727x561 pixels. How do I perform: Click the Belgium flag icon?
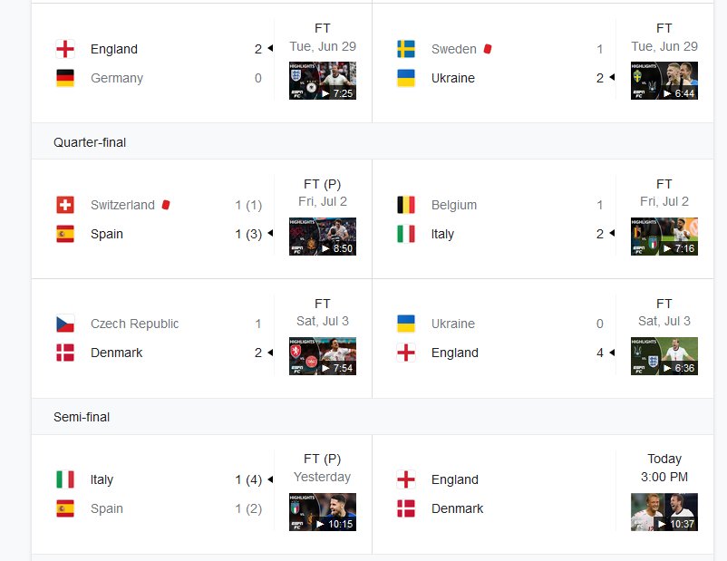point(406,205)
